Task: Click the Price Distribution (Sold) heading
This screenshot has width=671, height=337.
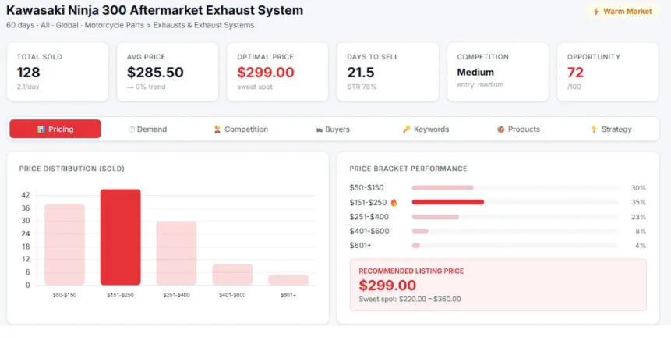Action: click(72, 168)
